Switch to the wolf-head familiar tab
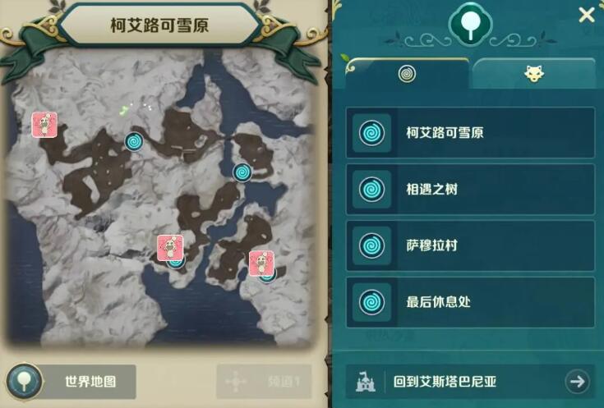Viewport: 604px width, 408px height. (534, 73)
